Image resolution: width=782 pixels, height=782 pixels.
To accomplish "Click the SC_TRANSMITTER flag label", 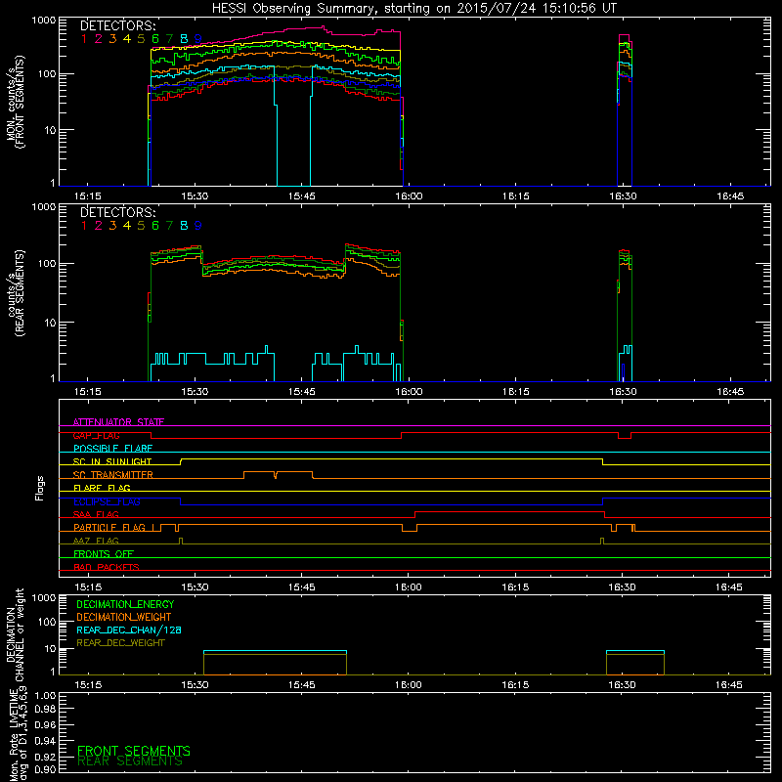I will (x=113, y=475).
